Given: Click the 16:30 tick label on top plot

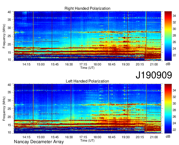Looking at the screenshot, I should 69,64.
